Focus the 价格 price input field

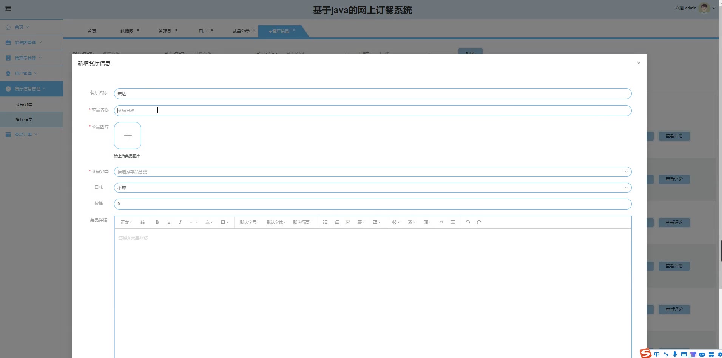pos(373,204)
